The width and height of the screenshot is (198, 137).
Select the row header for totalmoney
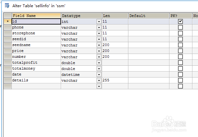point(8,68)
